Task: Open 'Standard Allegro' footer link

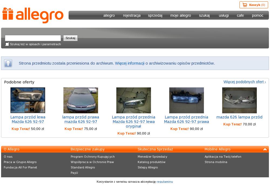Action: (x=83, y=167)
